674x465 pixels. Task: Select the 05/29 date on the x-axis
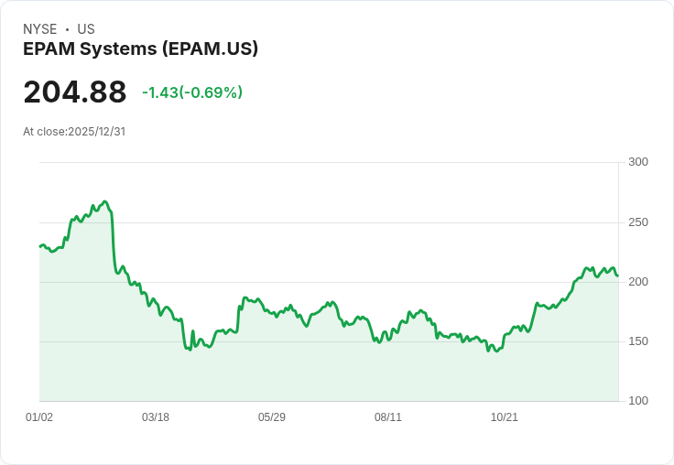pyautogui.click(x=272, y=417)
